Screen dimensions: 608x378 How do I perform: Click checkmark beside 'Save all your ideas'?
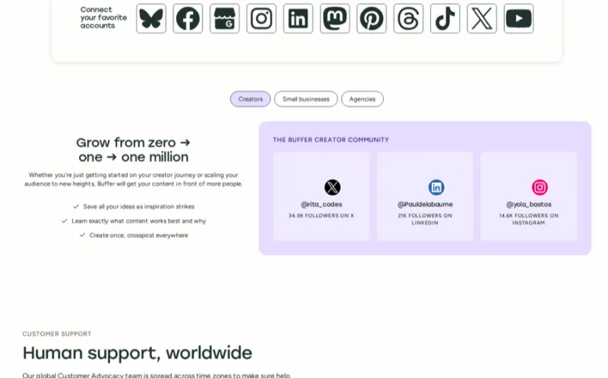(76, 206)
